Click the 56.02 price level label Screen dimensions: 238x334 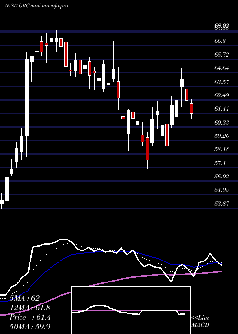[222, 177]
